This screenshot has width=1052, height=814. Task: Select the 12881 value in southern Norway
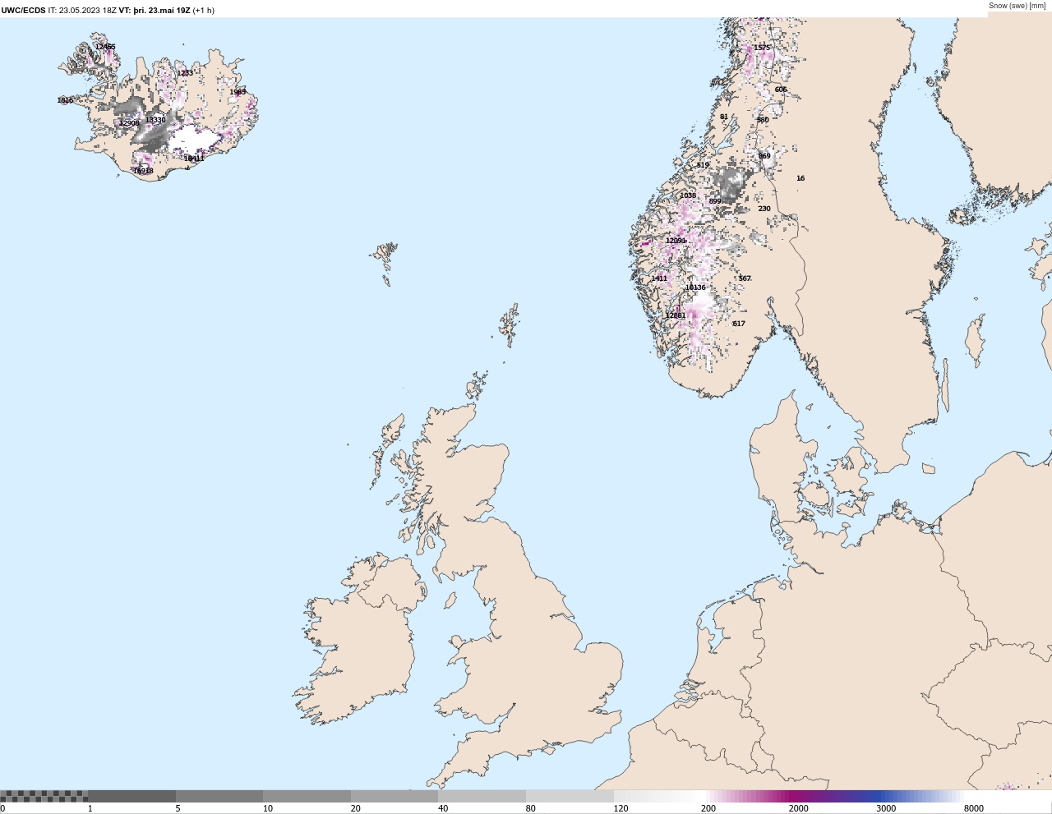click(x=676, y=315)
